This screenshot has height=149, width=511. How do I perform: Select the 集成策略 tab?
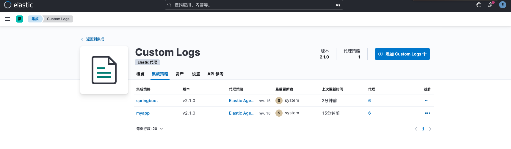point(160,74)
